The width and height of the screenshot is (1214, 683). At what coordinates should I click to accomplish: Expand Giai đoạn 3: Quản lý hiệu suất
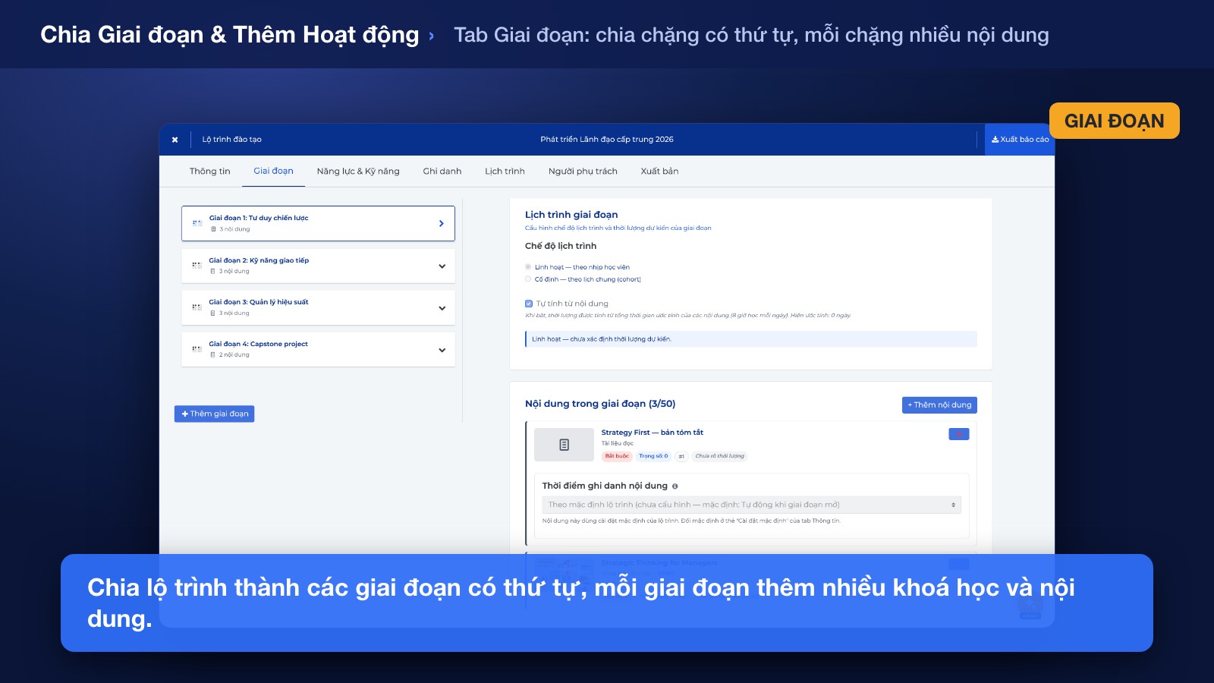(x=442, y=308)
